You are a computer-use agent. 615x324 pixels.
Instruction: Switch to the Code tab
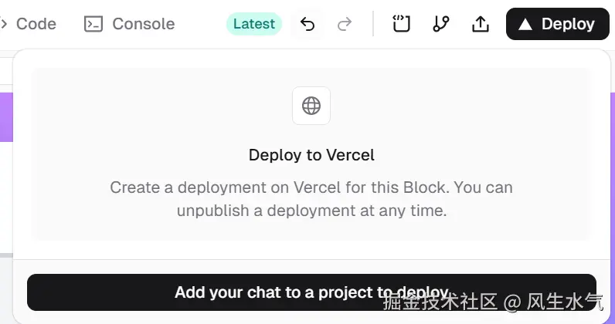pyautogui.click(x=36, y=24)
